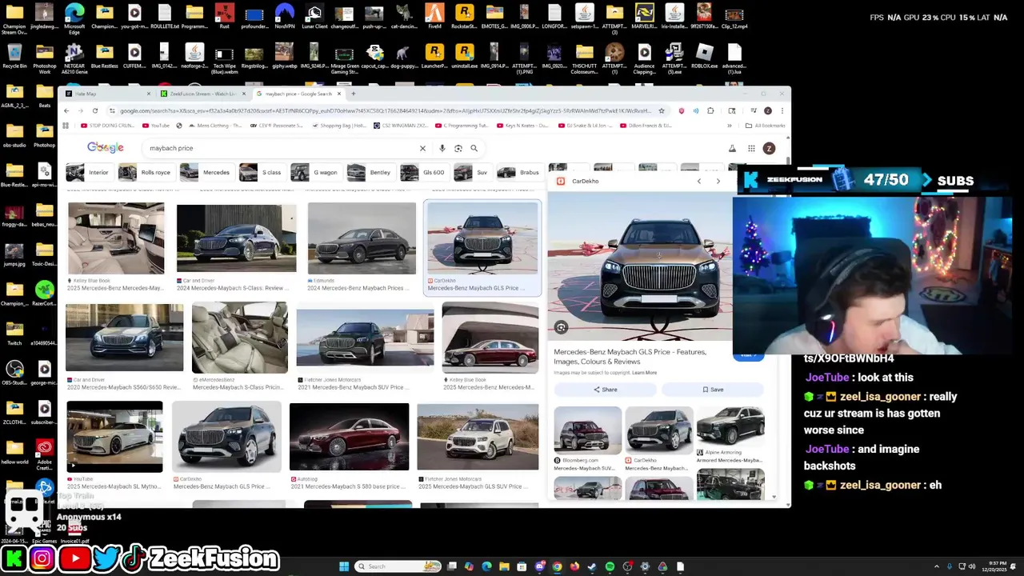Open Spotify from the taskbar
Viewport: 1024px width, 576px height.
tap(610, 566)
